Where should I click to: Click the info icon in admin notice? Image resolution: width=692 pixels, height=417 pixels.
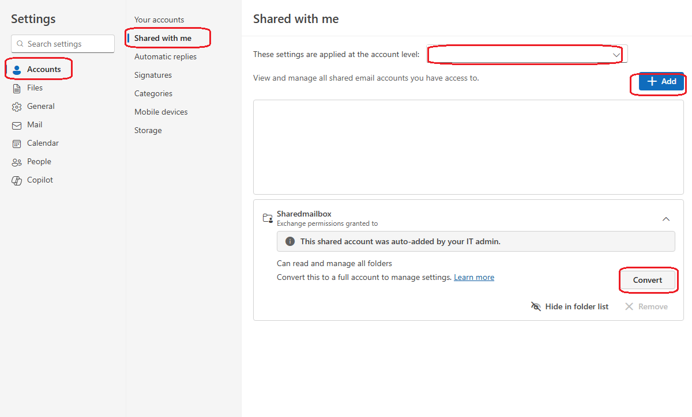(x=290, y=241)
